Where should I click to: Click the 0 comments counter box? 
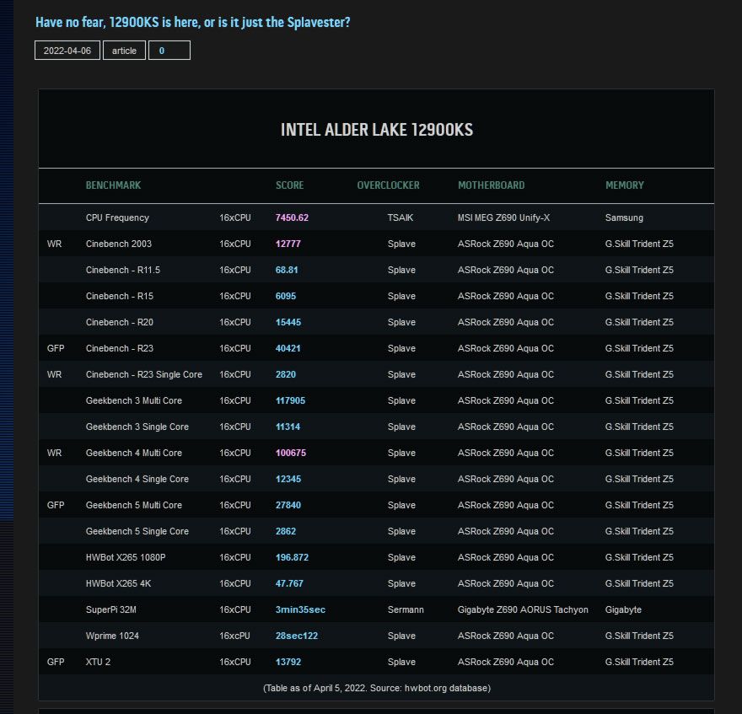pos(169,51)
